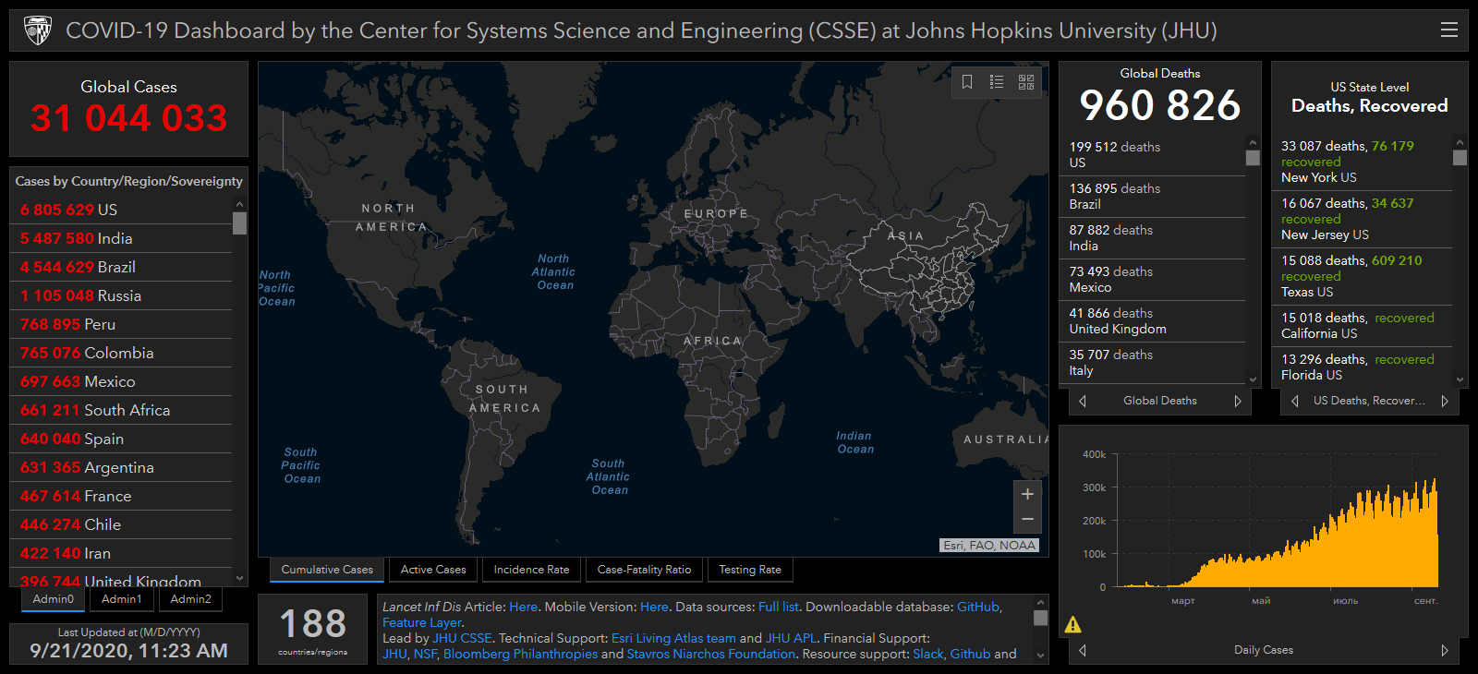Select '136 895 deaths Brazil' entry
Screen dimensions: 1478x674
pos(1153,197)
